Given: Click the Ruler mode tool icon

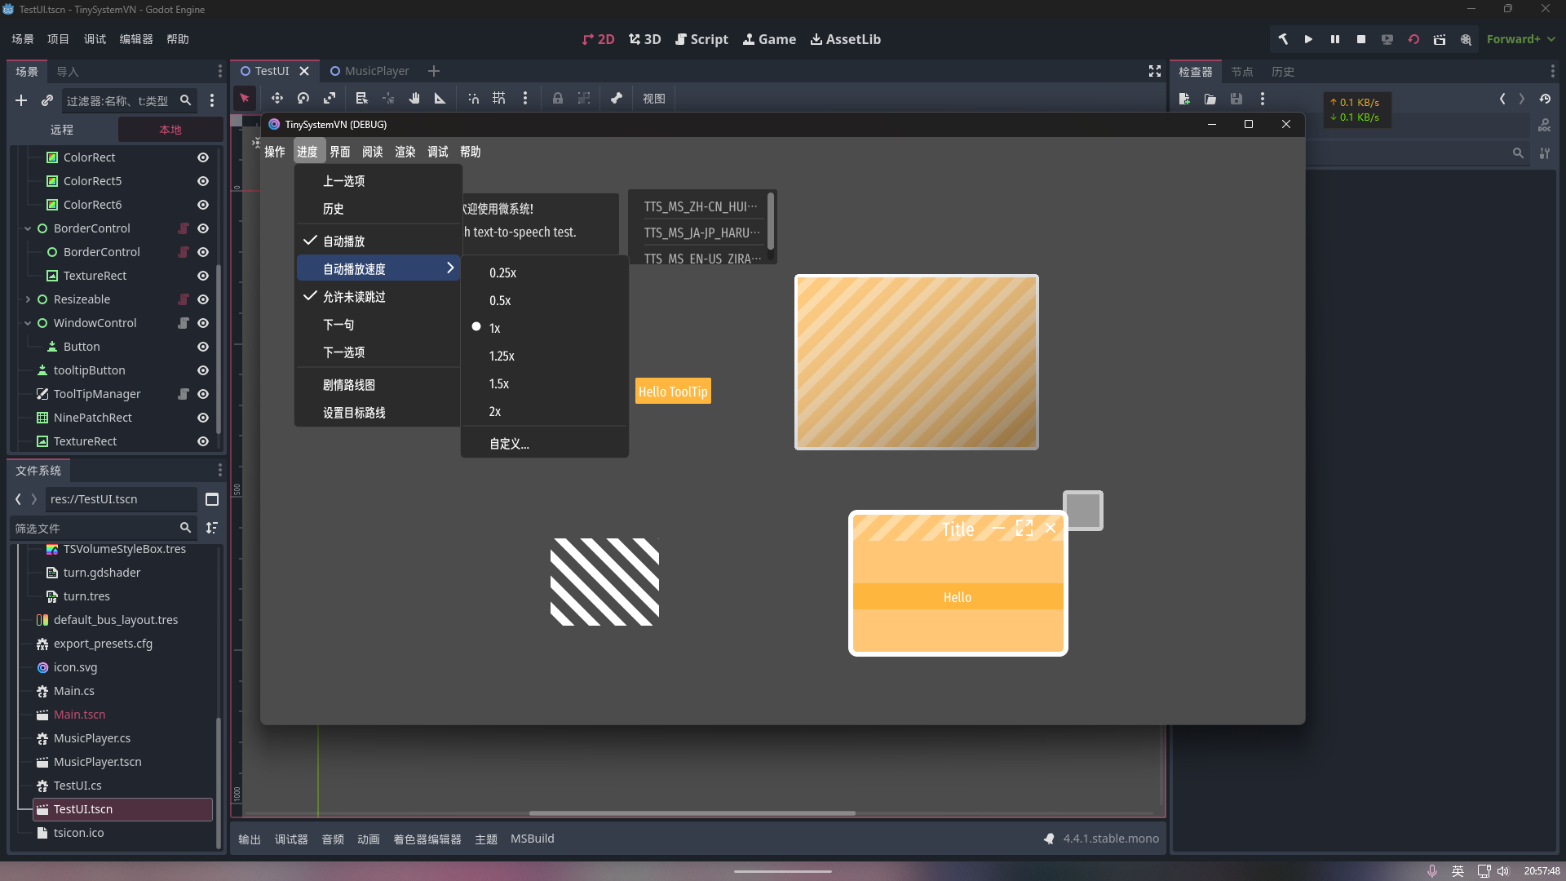Looking at the screenshot, I should [440, 98].
